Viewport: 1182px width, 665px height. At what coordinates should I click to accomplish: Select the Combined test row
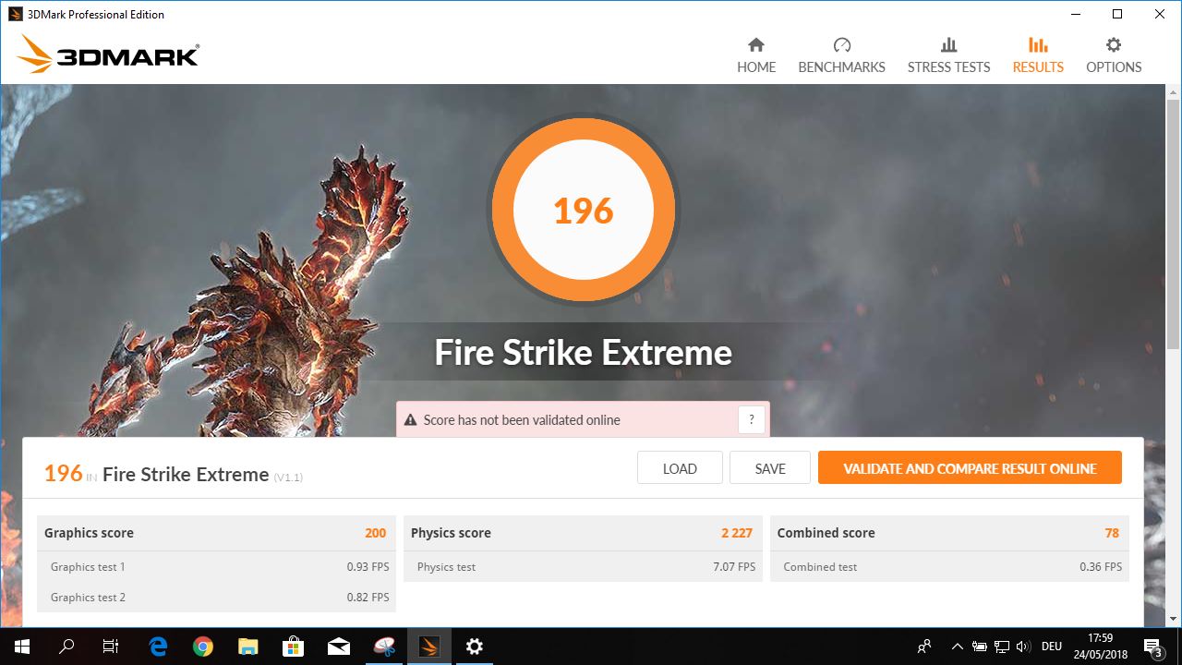[x=949, y=566]
